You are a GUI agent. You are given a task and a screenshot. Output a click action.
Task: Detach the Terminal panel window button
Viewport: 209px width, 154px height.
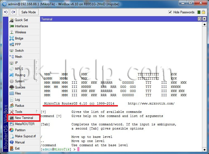click(x=200, y=19)
